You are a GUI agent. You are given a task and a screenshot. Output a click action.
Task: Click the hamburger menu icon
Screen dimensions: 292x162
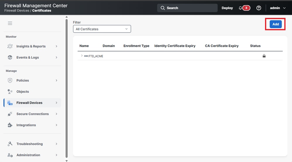10,23
